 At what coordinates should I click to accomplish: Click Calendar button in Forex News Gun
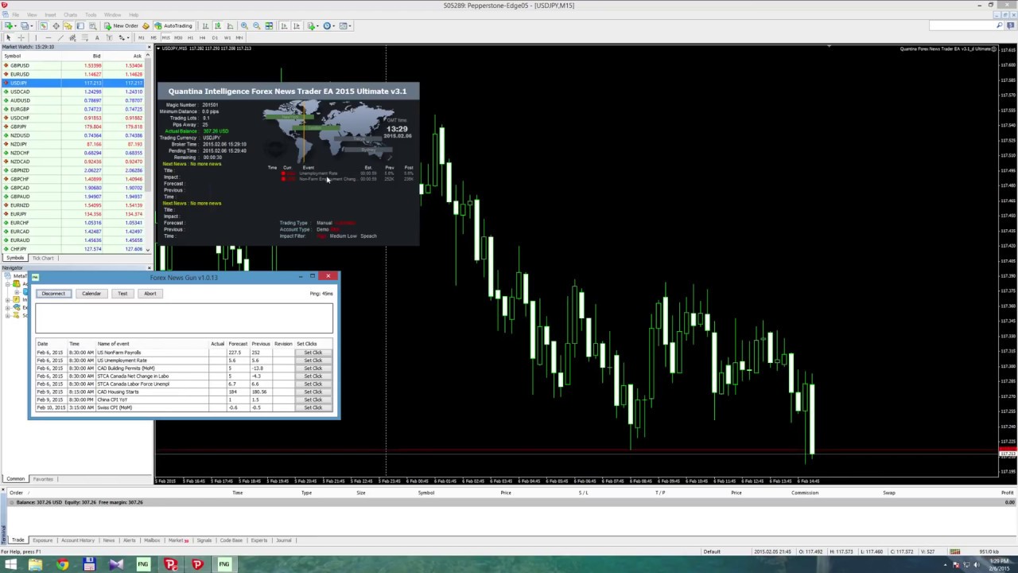pyautogui.click(x=91, y=294)
